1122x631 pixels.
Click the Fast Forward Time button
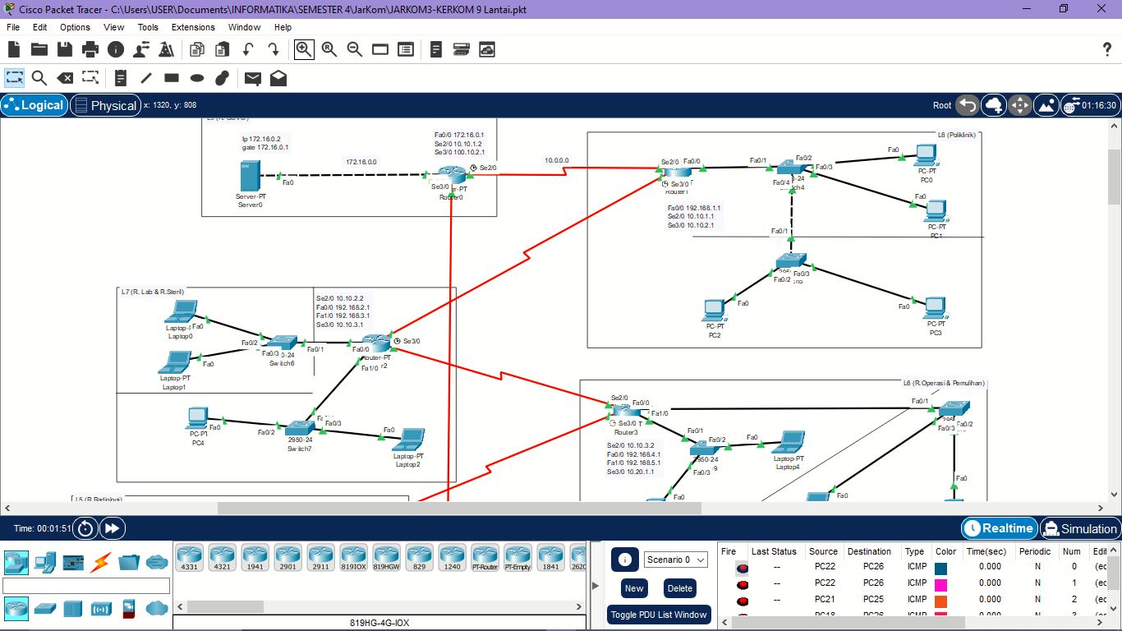(x=113, y=528)
